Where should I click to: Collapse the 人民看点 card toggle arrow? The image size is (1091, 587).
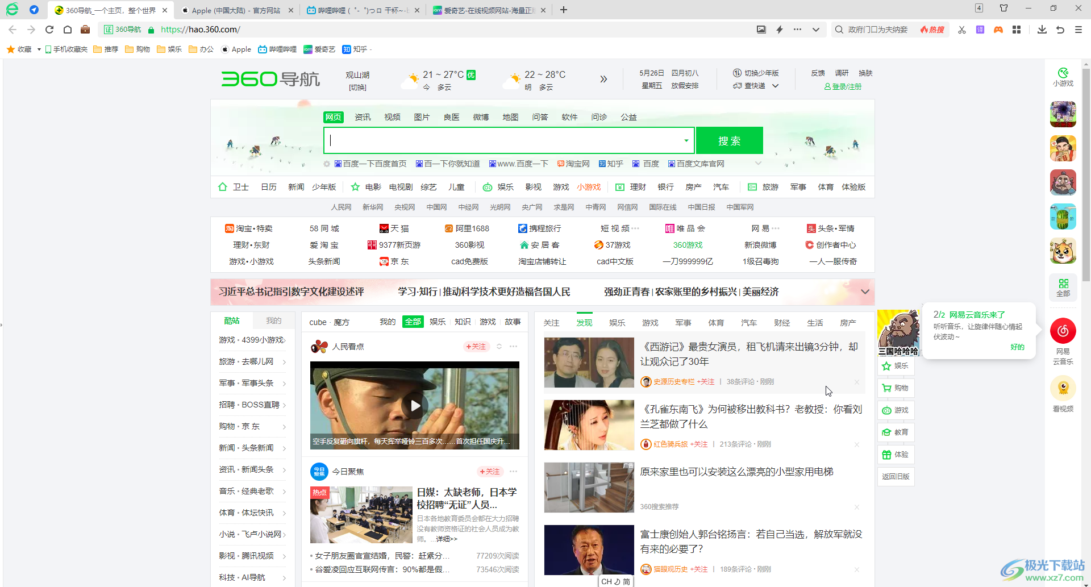(x=499, y=346)
